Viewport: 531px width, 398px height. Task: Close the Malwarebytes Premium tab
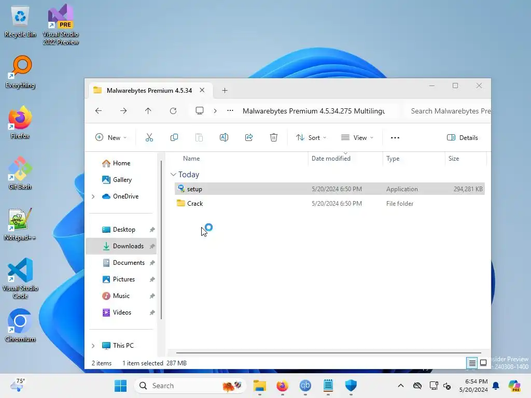(202, 90)
